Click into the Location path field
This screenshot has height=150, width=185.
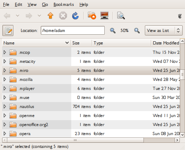click(x=73, y=31)
